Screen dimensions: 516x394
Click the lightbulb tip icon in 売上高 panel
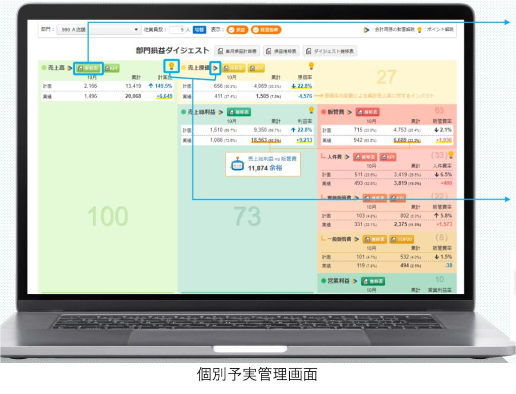pos(171,65)
